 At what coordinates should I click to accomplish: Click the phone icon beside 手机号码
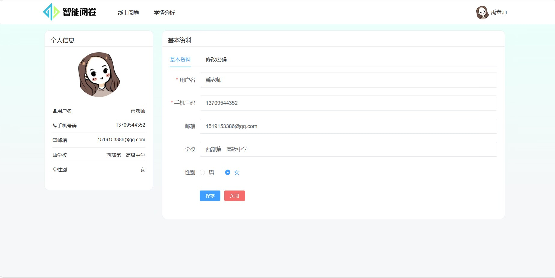pyautogui.click(x=54, y=125)
